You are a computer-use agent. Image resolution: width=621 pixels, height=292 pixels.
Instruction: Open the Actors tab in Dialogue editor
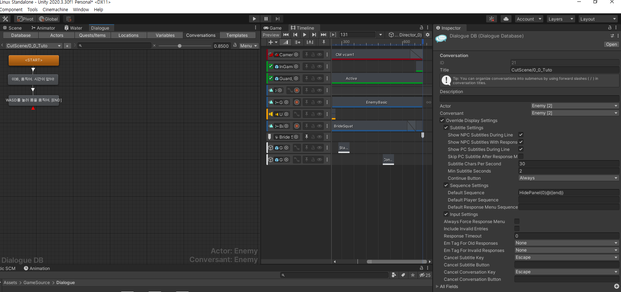(x=57, y=35)
